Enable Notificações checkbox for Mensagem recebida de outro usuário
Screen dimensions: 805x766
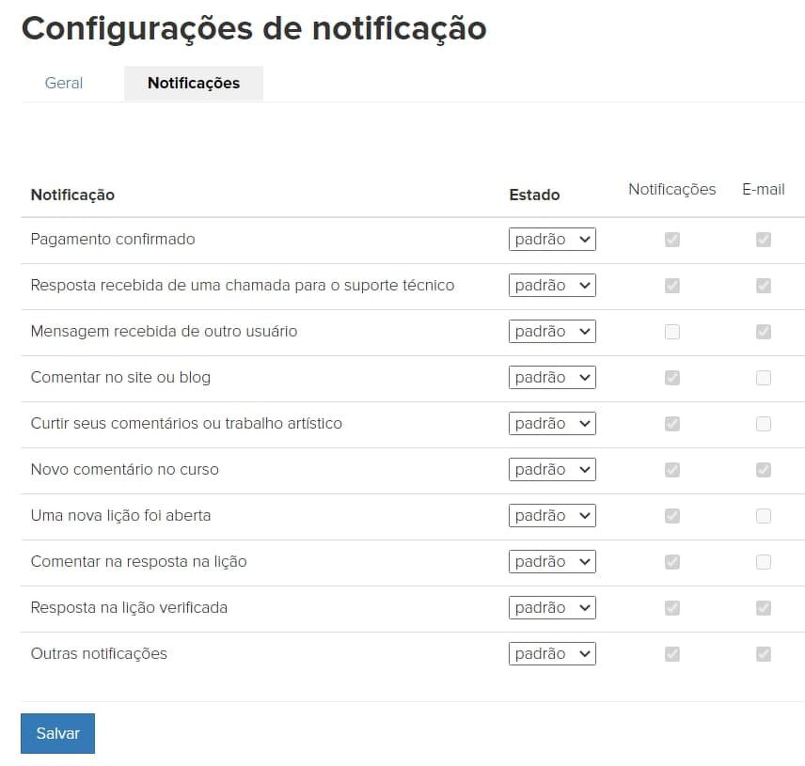tap(672, 332)
